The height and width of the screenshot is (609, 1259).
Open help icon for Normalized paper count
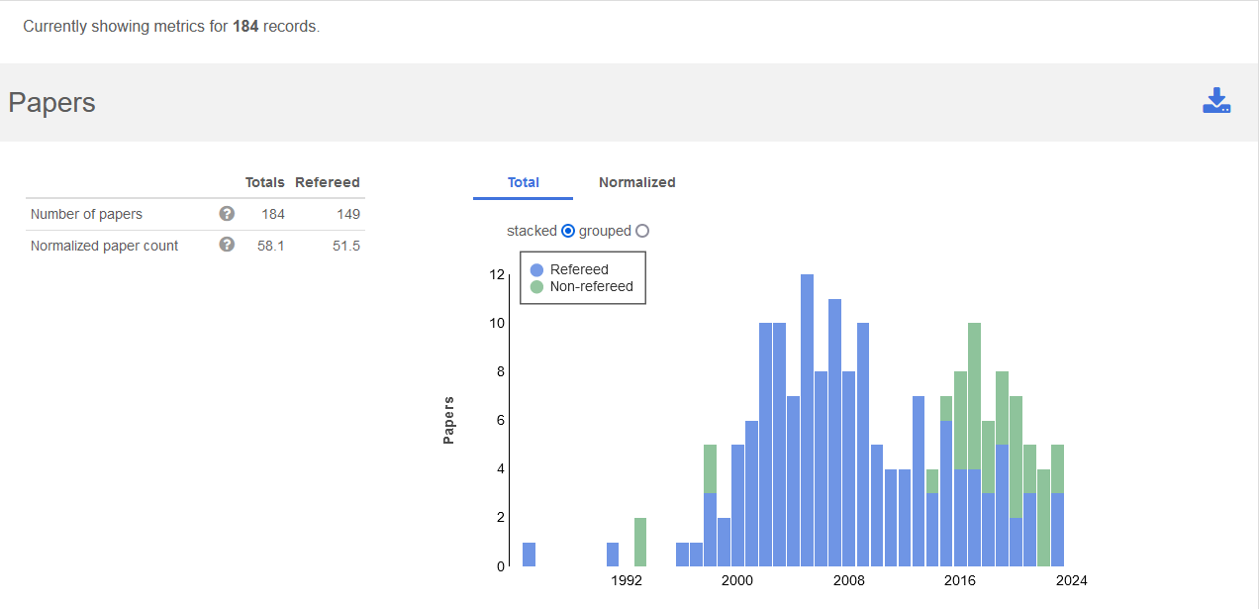pyautogui.click(x=227, y=245)
